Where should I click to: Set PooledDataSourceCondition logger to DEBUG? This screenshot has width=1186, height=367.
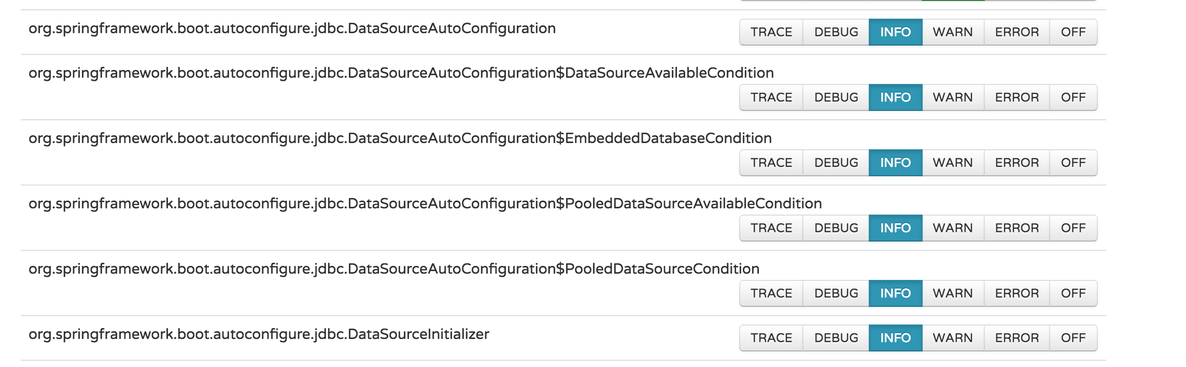coord(836,293)
